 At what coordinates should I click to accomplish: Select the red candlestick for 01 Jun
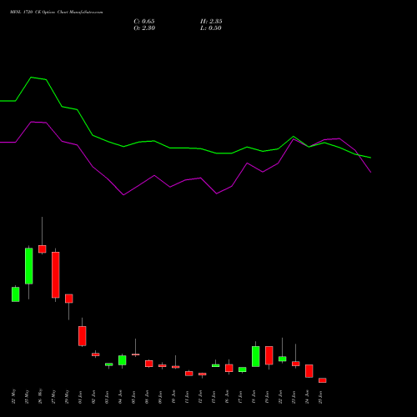(83, 336)
